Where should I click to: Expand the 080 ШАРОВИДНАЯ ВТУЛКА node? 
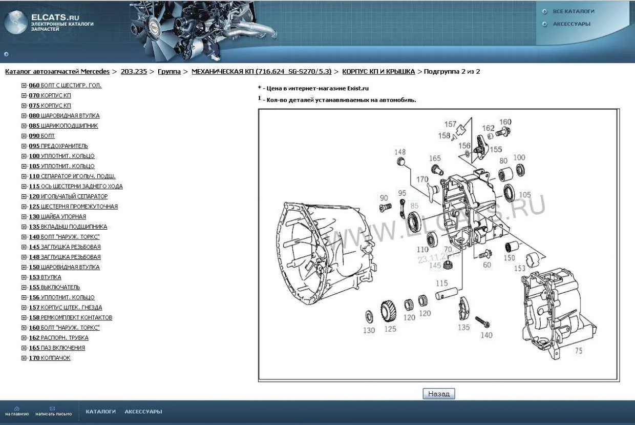click(24, 116)
